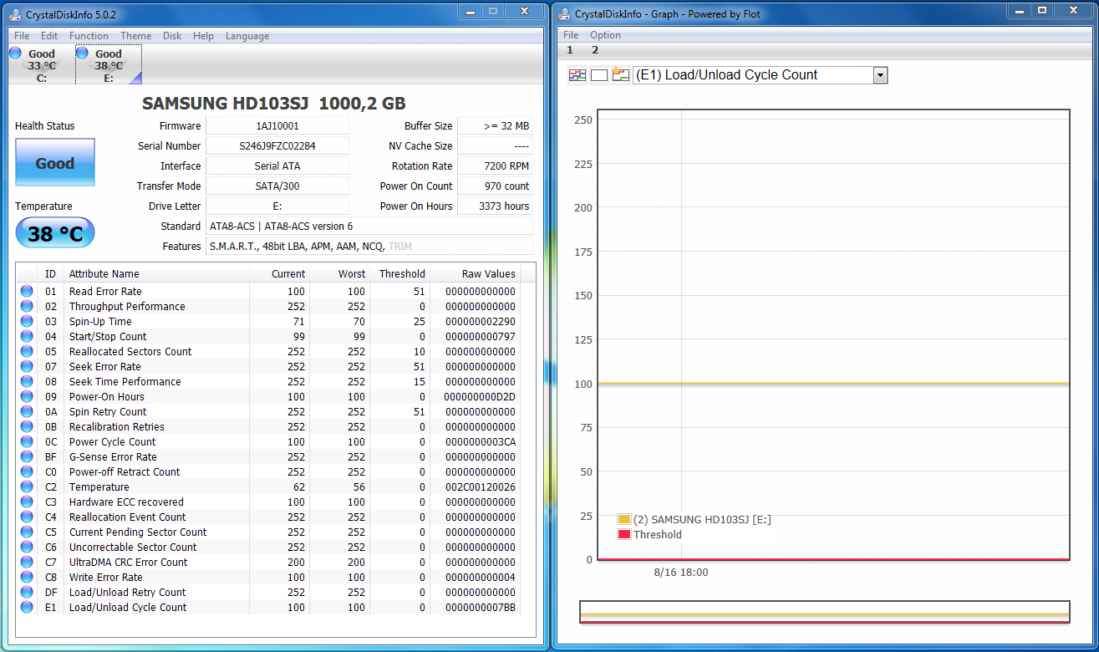Click the 38 °C temperature button

(x=55, y=233)
